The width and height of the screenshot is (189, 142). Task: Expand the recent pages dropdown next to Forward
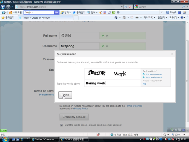[x=12, y=7]
